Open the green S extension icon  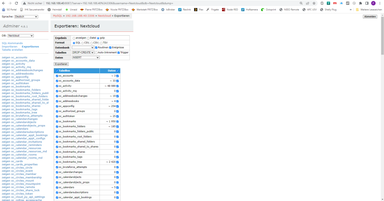[x=328, y=3]
